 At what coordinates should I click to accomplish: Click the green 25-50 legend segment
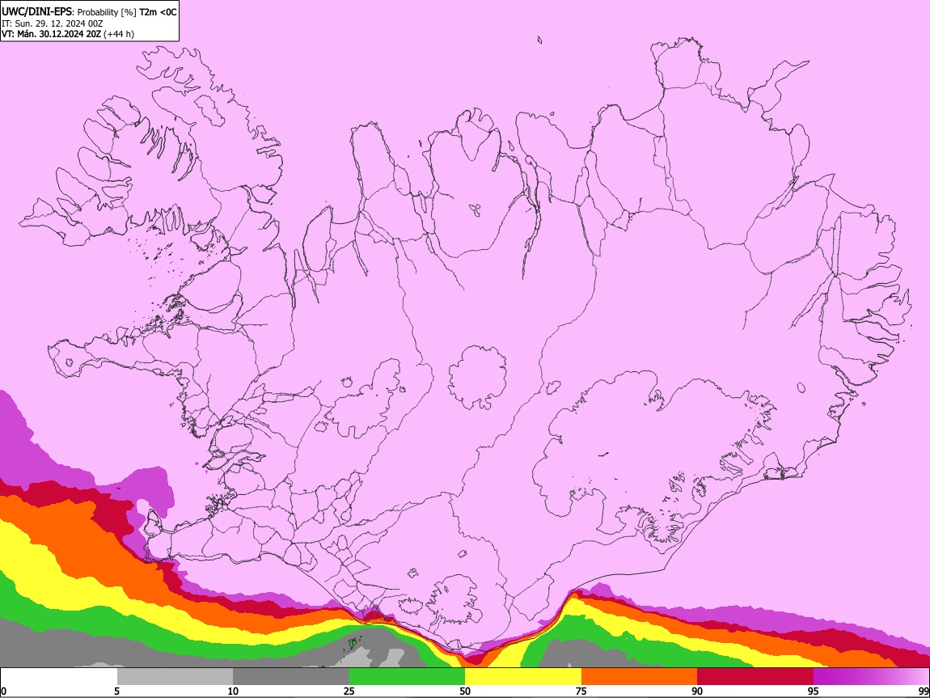407,676
